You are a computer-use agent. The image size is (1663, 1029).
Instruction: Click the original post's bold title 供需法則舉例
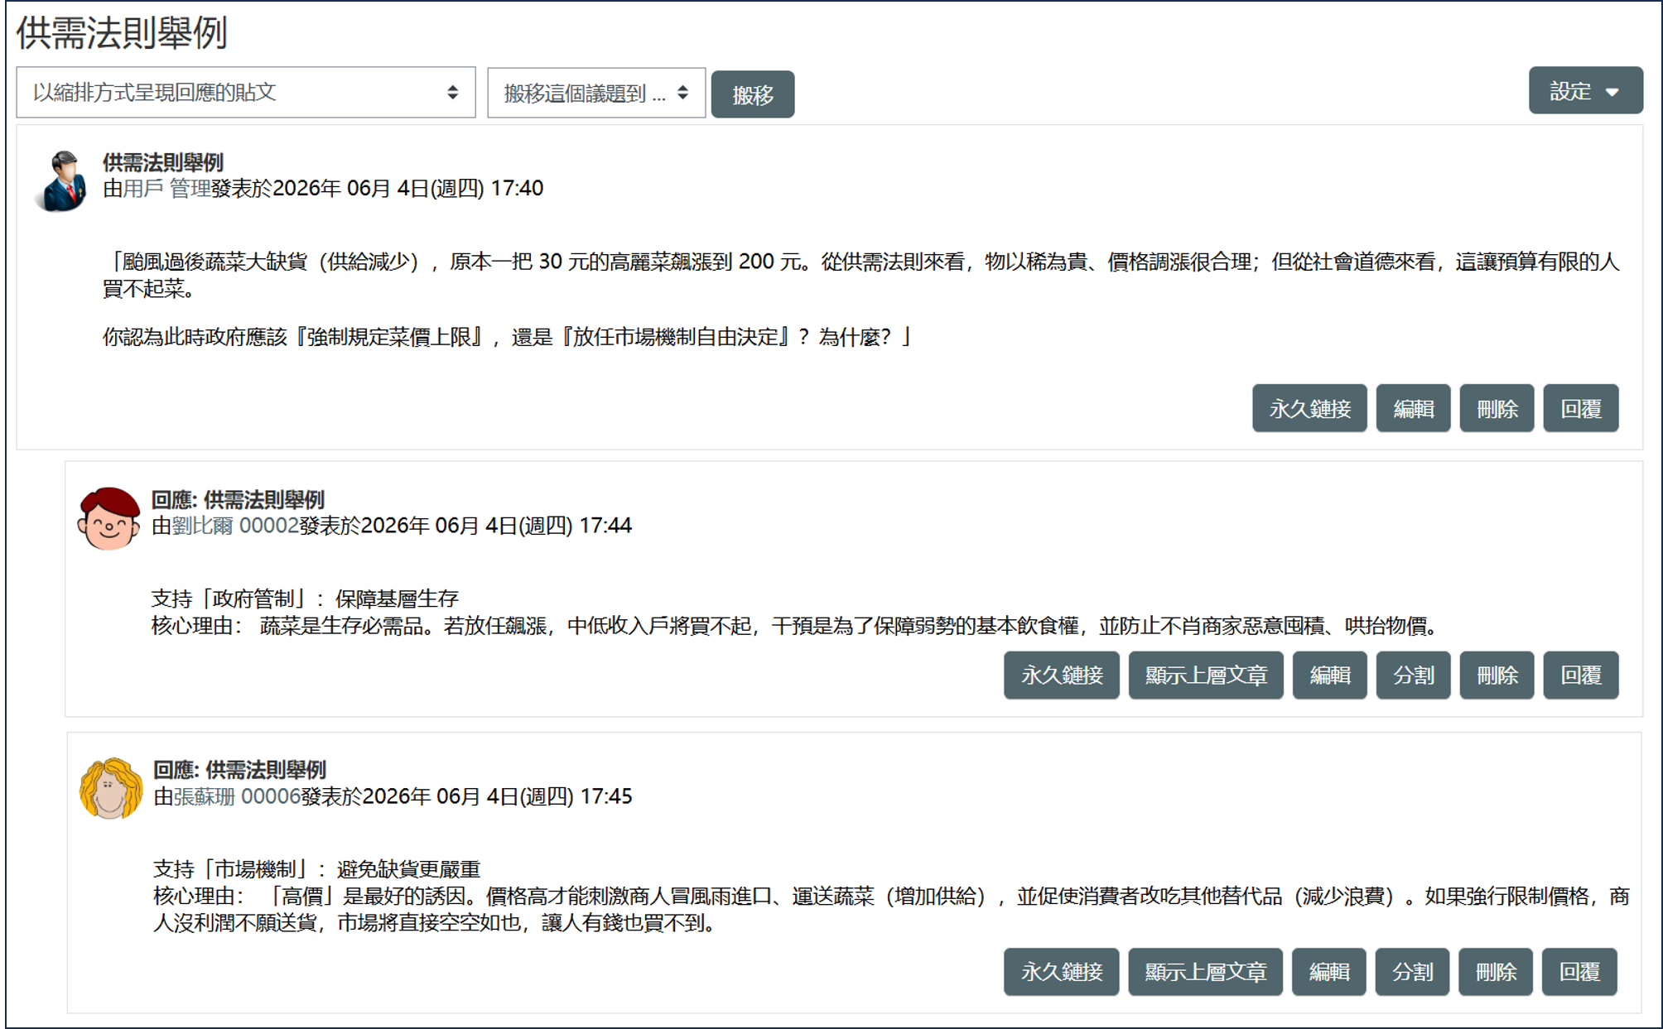pyautogui.click(x=163, y=162)
